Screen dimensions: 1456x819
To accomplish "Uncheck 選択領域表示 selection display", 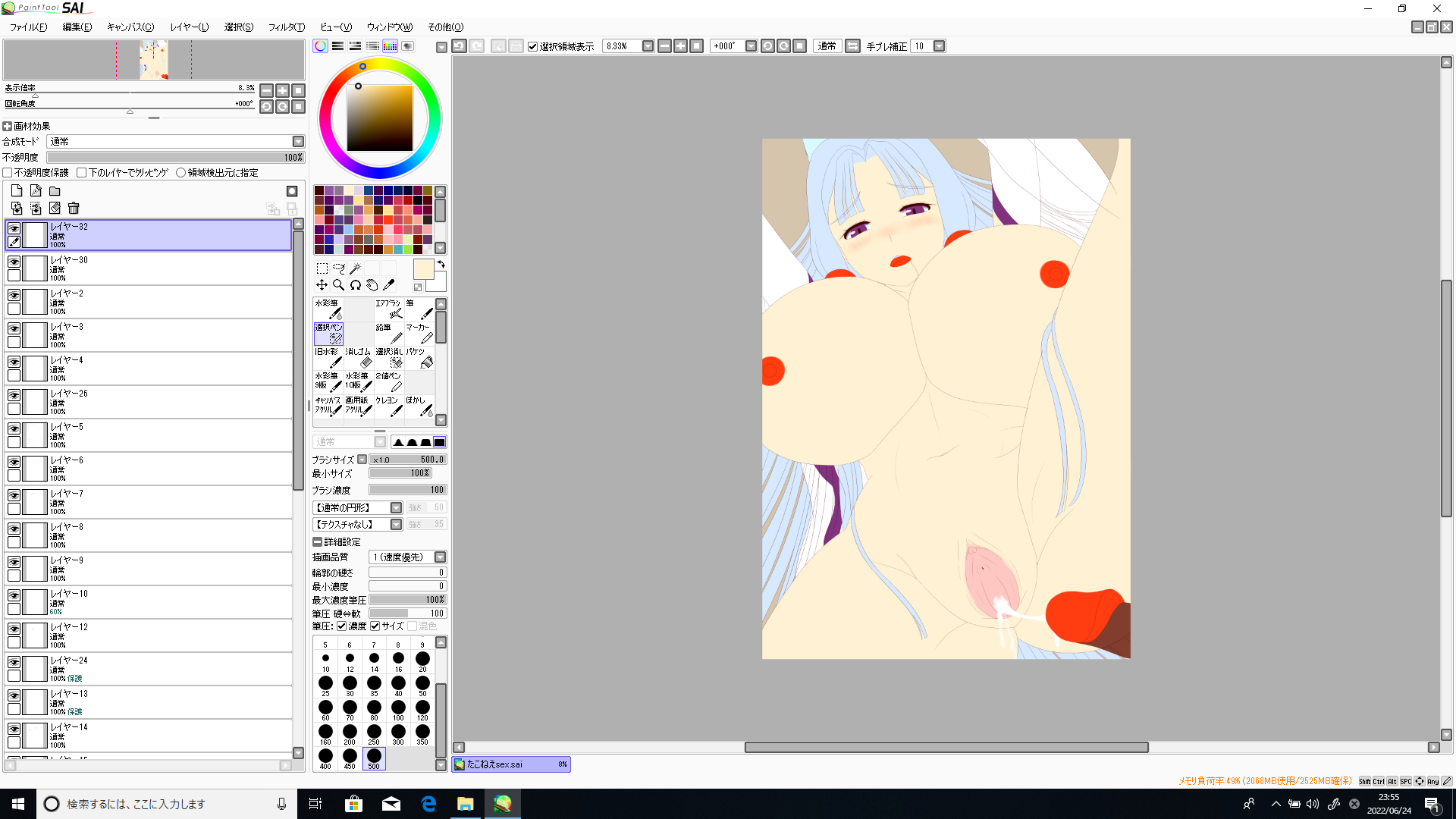I will click(x=533, y=47).
